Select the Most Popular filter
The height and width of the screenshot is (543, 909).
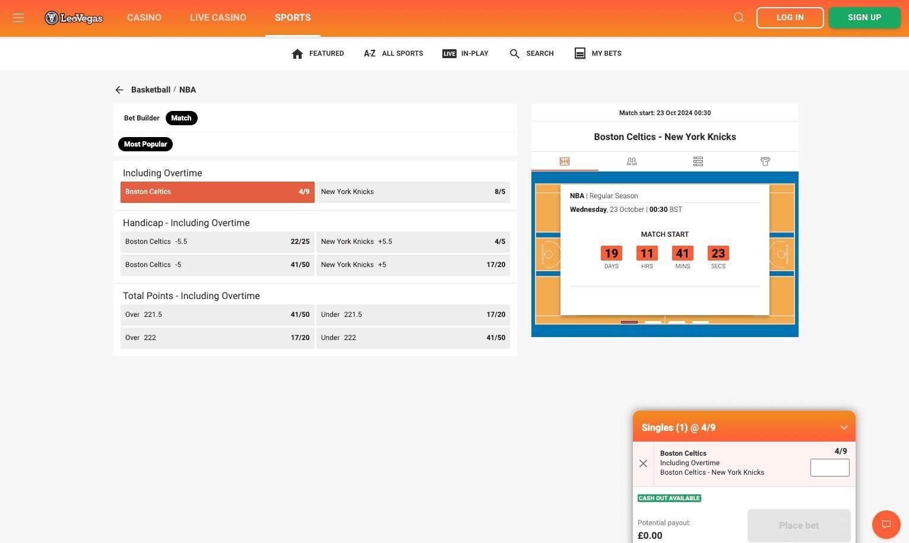(x=145, y=144)
